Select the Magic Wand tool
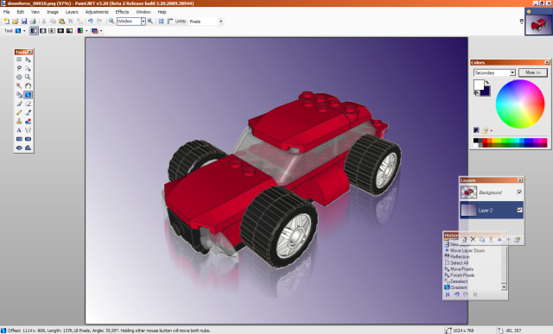 [x=19, y=85]
